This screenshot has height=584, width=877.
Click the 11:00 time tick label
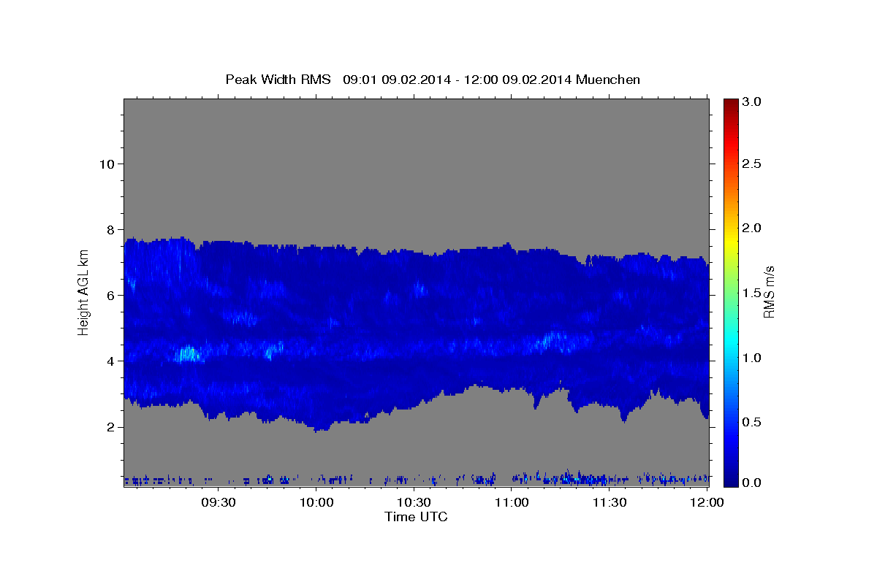click(512, 502)
